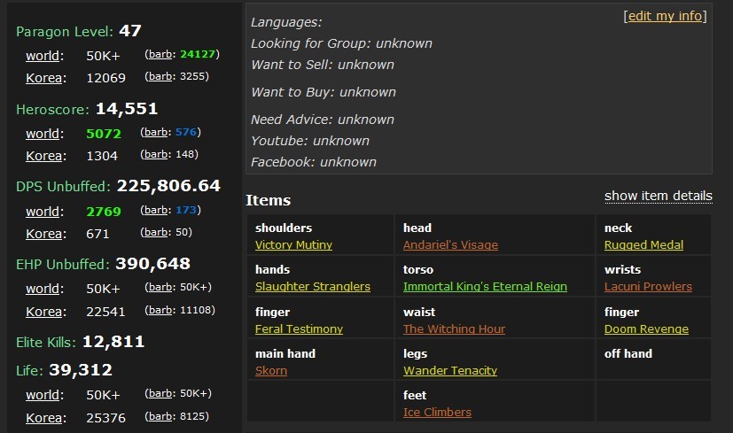
Task: Click Korea link under Heroscore
Action: 44,156
